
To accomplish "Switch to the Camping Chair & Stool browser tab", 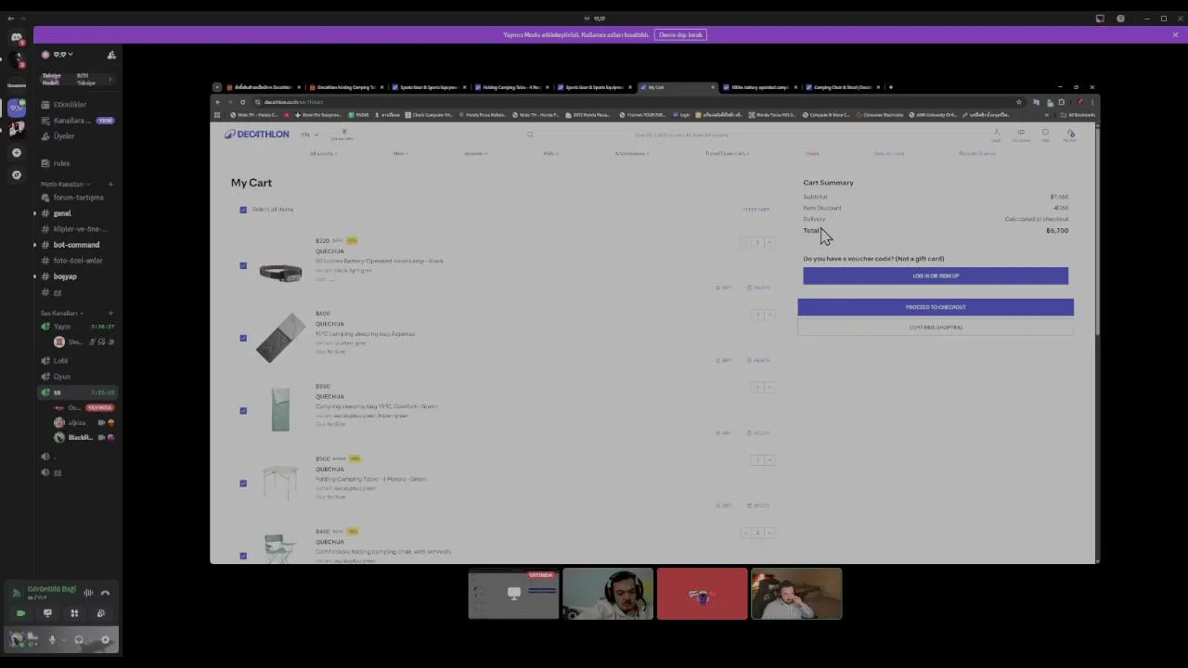I will click(x=842, y=87).
